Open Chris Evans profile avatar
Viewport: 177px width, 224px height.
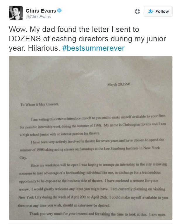pos(16,13)
